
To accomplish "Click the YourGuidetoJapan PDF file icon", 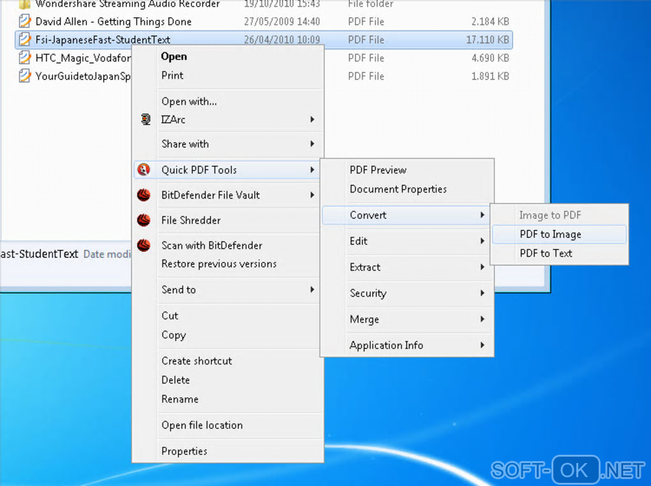I will 25,76.
